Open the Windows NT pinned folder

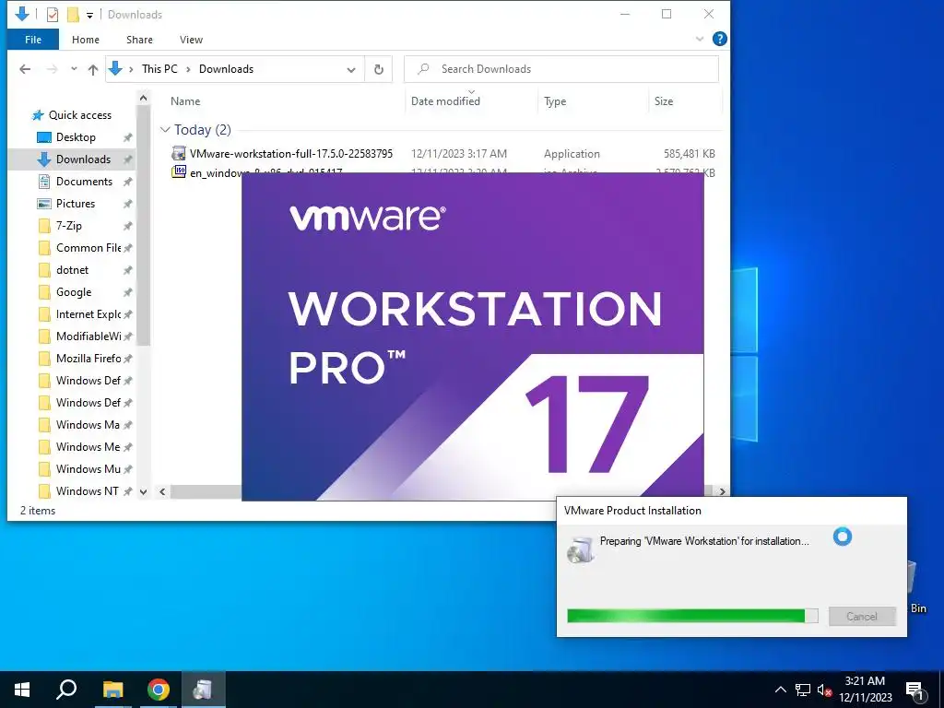point(88,491)
